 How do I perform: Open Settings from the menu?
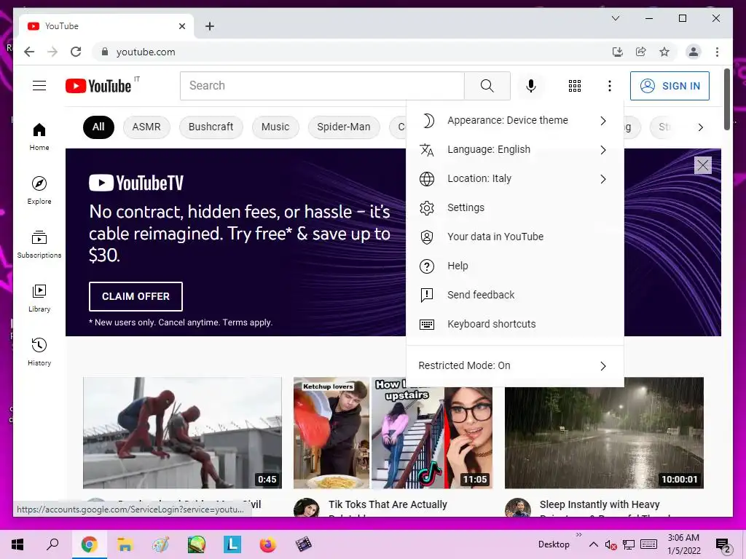click(515, 207)
